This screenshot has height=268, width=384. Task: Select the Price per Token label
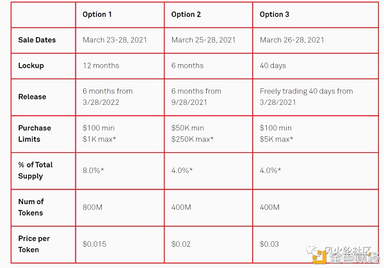pyautogui.click(x=34, y=244)
